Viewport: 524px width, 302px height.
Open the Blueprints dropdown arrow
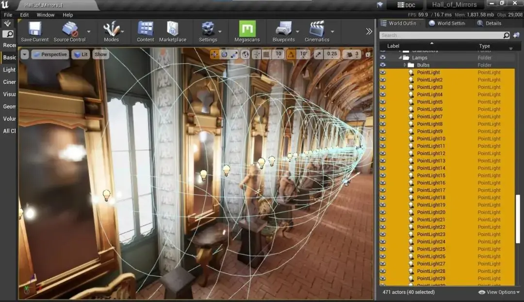(297, 31)
